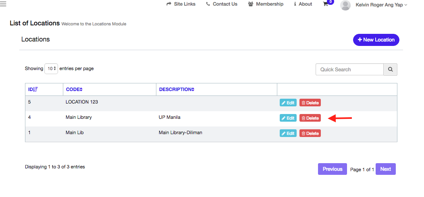The width and height of the screenshot is (424, 197).
Task: Edit the LOCATION 123 entry
Action: (288, 103)
